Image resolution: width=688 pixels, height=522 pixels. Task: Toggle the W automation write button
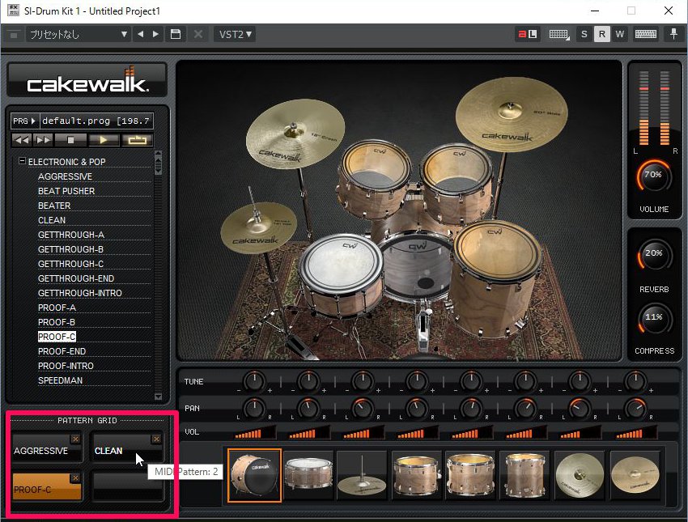coord(619,34)
